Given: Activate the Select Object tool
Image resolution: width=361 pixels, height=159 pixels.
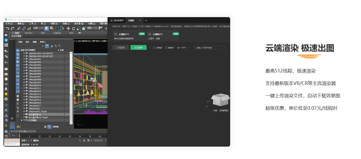Looking at the screenshot, I should click(46, 28).
